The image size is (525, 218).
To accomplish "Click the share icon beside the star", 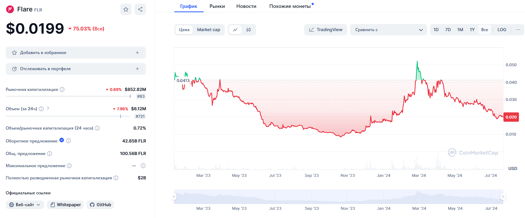I will (x=140, y=9).
